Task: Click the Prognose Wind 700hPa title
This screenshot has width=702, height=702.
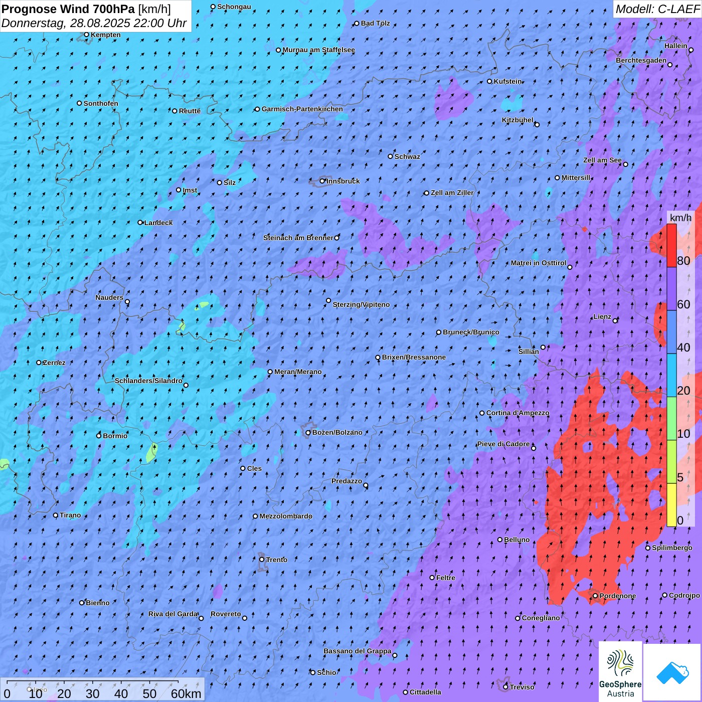Action: coord(68,9)
